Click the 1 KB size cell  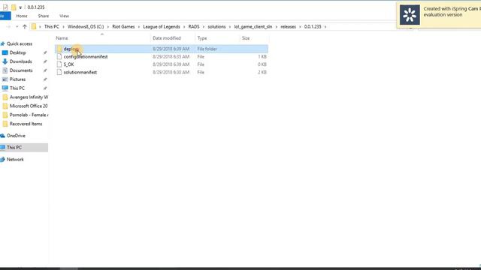pyautogui.click(x=262, y=57)
